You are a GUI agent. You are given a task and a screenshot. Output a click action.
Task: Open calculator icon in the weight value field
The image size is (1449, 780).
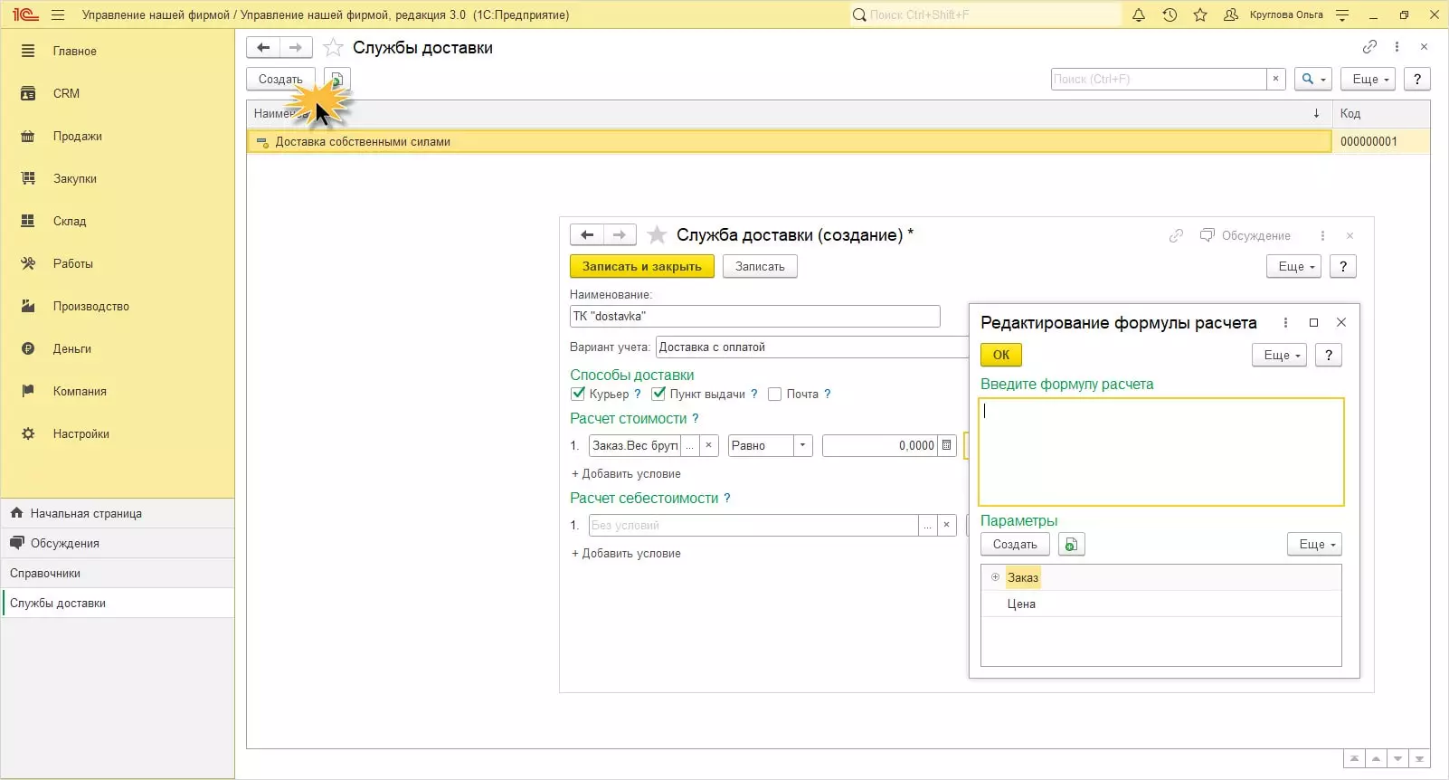point(947,445)
